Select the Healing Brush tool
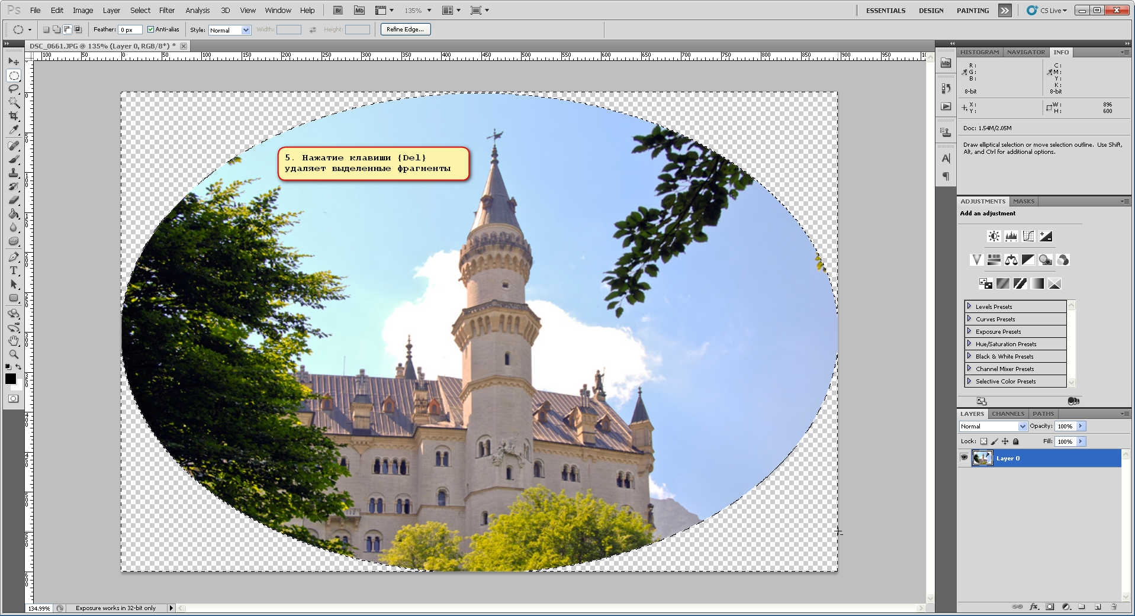The image size is (1135, 616). click(14, 146)
